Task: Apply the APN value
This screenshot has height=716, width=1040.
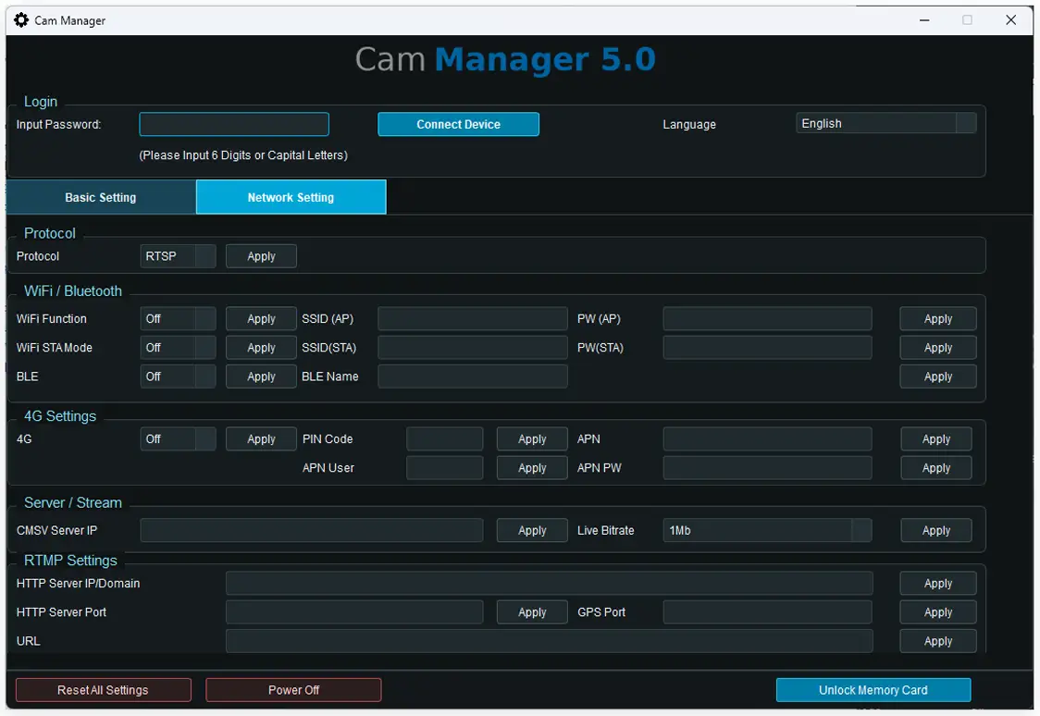Action: click(935, 438)
